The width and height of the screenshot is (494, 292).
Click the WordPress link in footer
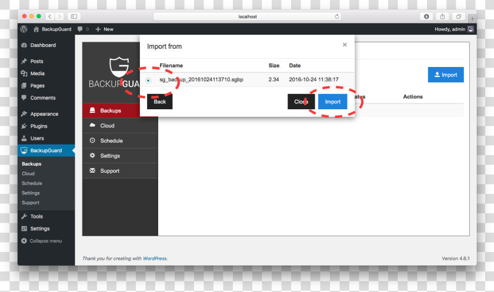(155, 259)
